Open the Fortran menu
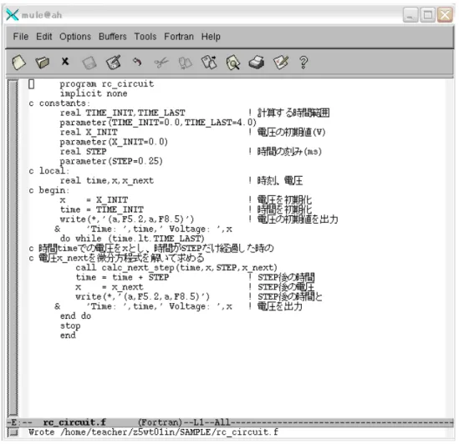This screenshot has height=444, width=459. tap(179, 37)
